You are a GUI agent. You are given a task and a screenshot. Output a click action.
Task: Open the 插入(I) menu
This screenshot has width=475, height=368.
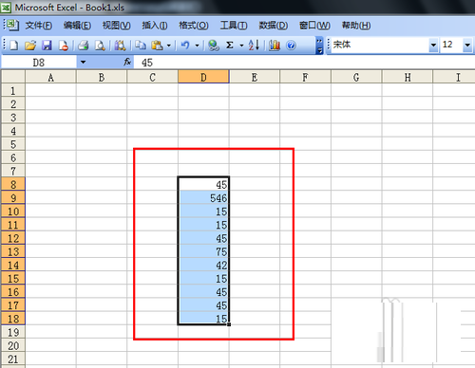coord(155,26)
